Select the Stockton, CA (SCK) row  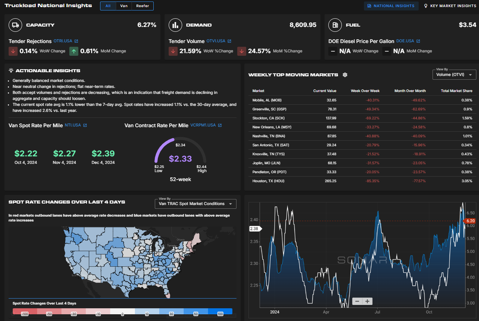tap(362, 118)
